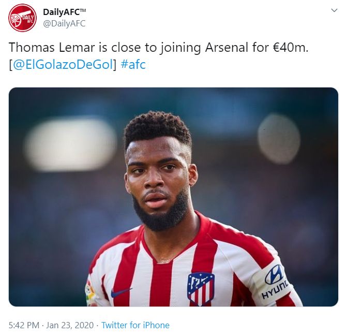Click the word Arsenal in the tweet

coord(227,48)
